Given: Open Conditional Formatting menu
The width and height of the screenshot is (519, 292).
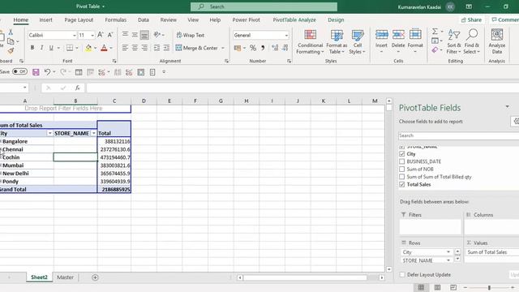Looking at the screenshot, I should [310, 41].
